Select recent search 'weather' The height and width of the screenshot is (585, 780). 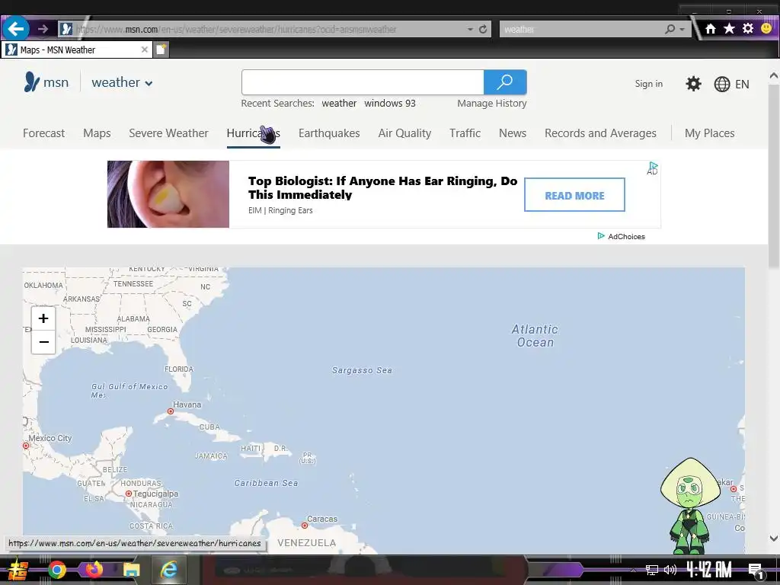coord(339,104)
